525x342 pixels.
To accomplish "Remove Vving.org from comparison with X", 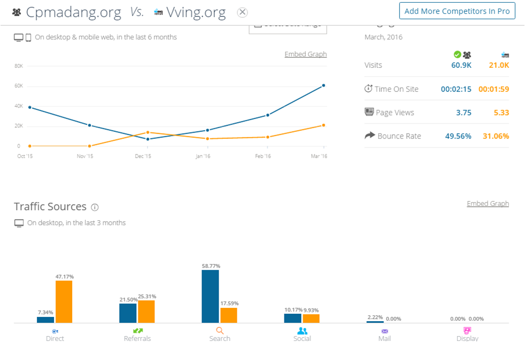I will click(242, 12).
